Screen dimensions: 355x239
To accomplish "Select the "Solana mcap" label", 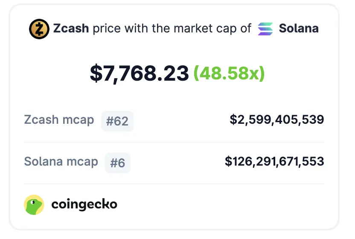I will 61,162.
